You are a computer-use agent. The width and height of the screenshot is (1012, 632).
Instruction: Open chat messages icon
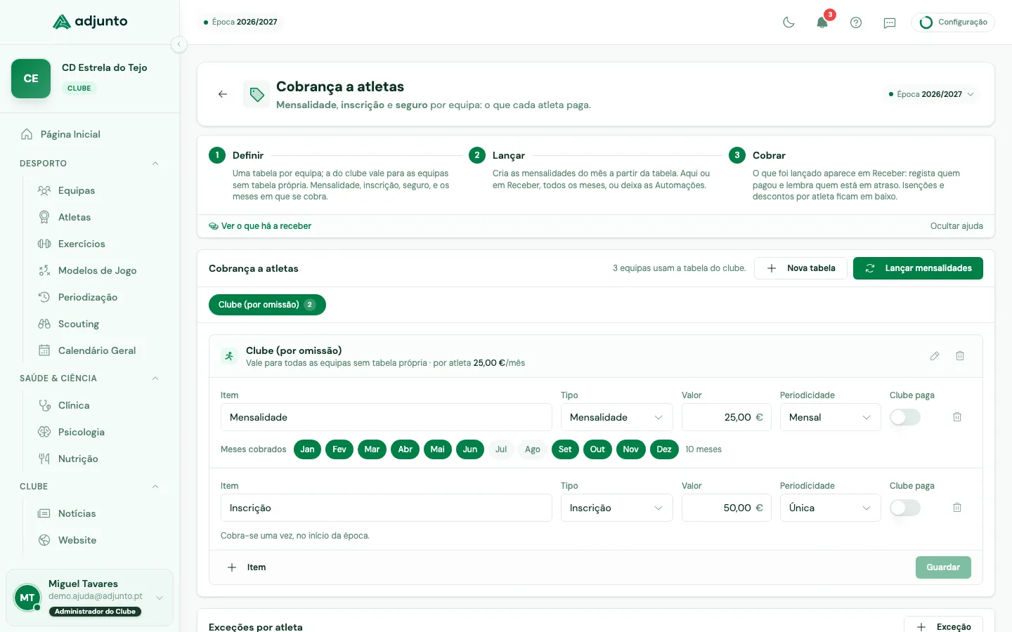point(890,22)
